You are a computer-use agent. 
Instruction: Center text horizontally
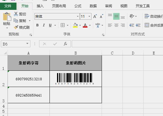pyautogui.click(x=116, y=25)
